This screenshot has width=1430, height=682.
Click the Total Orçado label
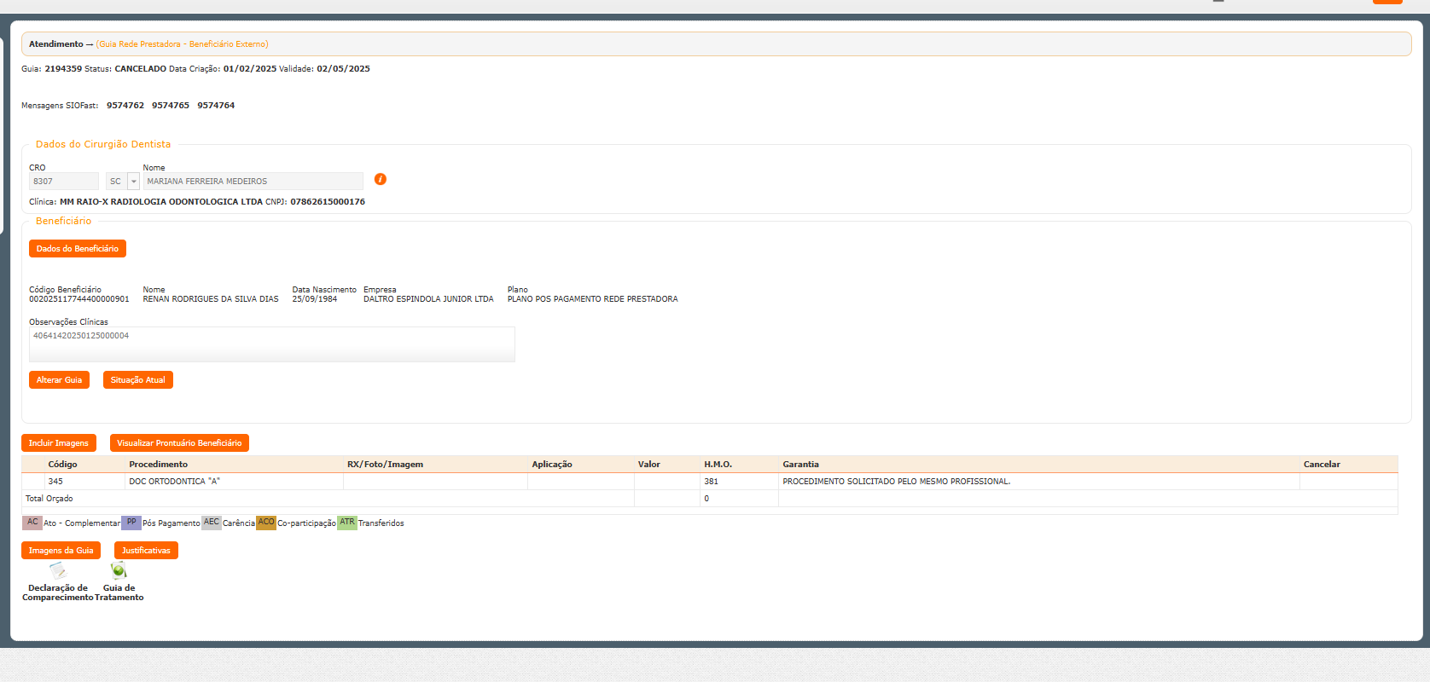pyautogui.click(x=49, y=499)
